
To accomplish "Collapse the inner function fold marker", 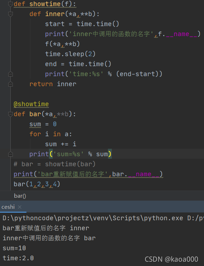I will point(10,14).
